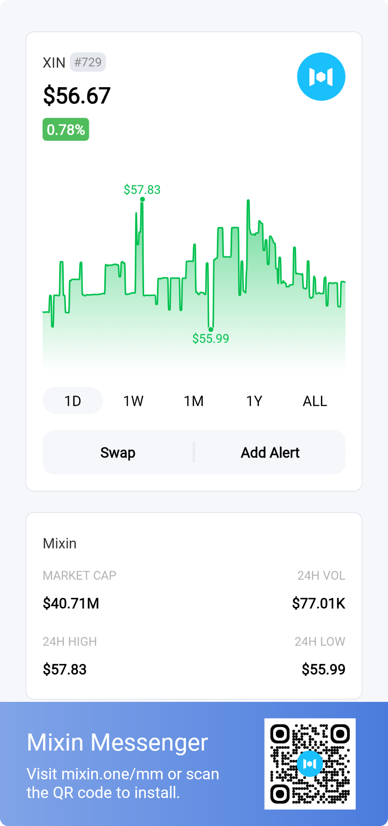Click the Mixin Messenger banner title
This screenshot has height=826, width=388.
click(x=117, y=742)
